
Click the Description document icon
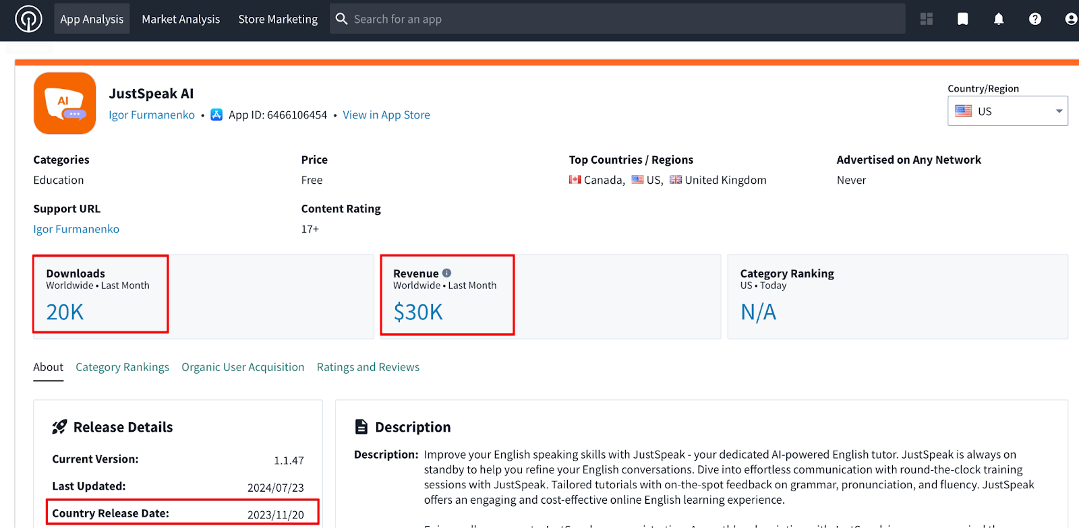pyautogui.click(x=361, y=427)
